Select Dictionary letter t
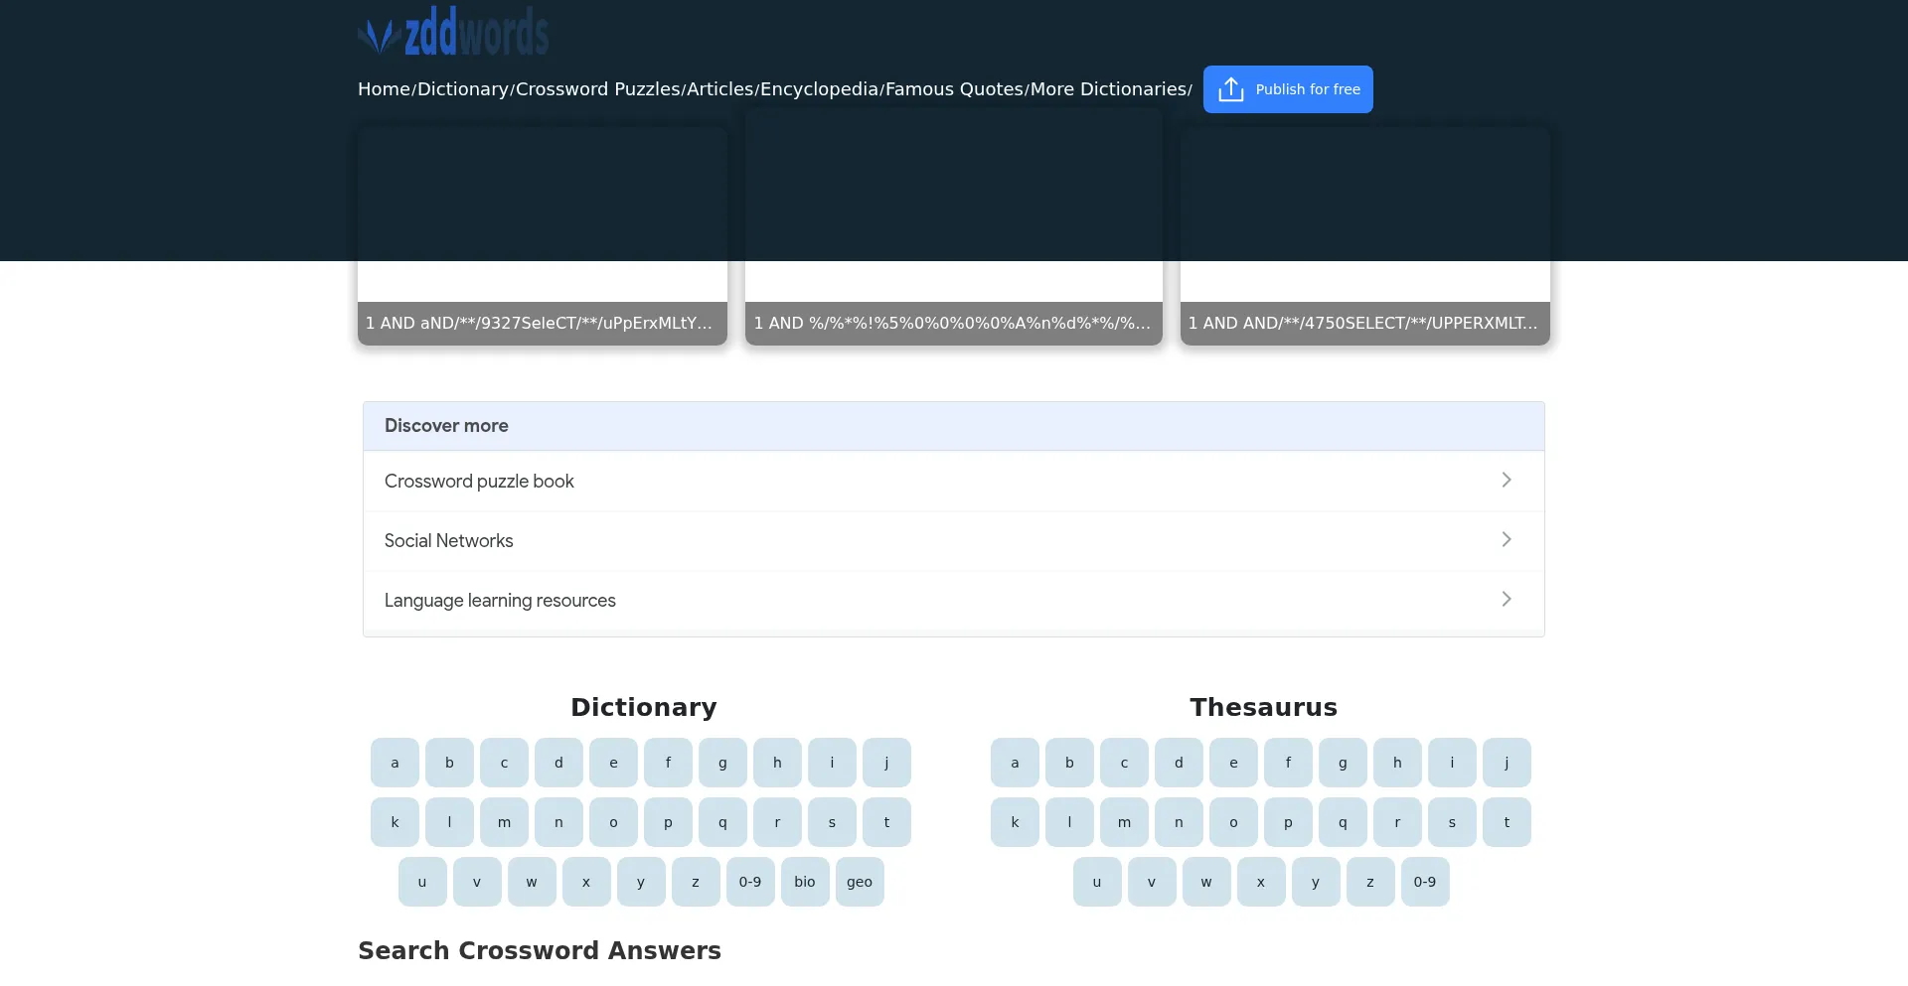 [x=886, y=822]
